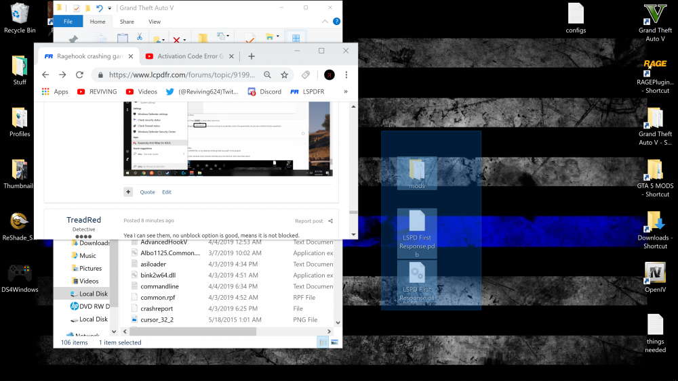Viewport: 678px width, 381px height.
Task: Open Delete dropdown arrow in Explorer ribbon
Action: [x=184, y=40]
